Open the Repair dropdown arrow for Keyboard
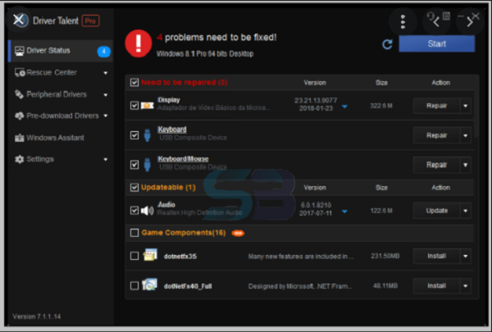 pos(466,135)
